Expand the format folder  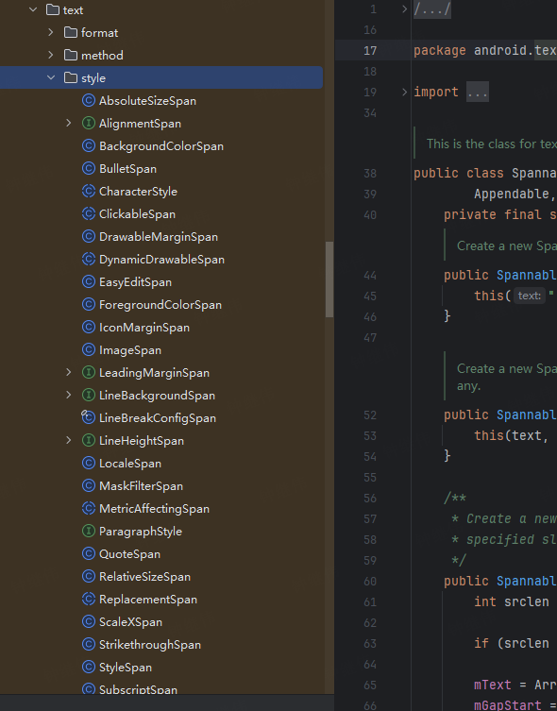tap(51, 33)
